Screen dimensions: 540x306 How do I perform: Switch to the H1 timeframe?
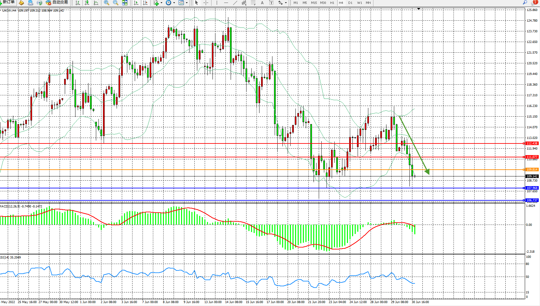tap(332, 3)
